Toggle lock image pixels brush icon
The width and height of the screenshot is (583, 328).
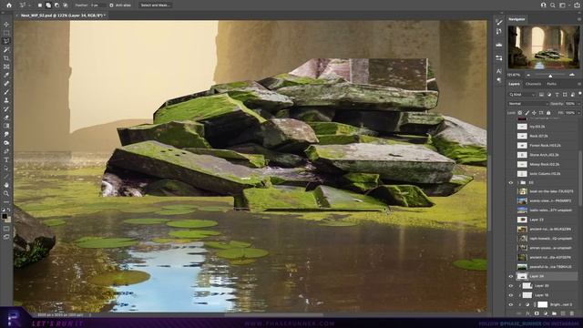click(x=527, y=113)
